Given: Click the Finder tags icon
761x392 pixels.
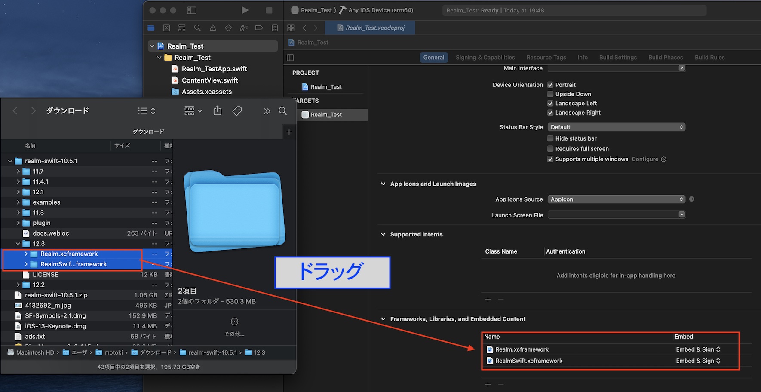Looking at the screenshot, I should [x=237, y=111].
